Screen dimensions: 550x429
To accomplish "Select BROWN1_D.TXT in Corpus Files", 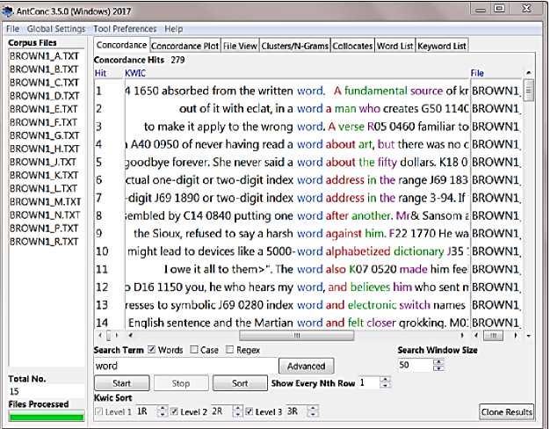I will click(x=44, y=96).
